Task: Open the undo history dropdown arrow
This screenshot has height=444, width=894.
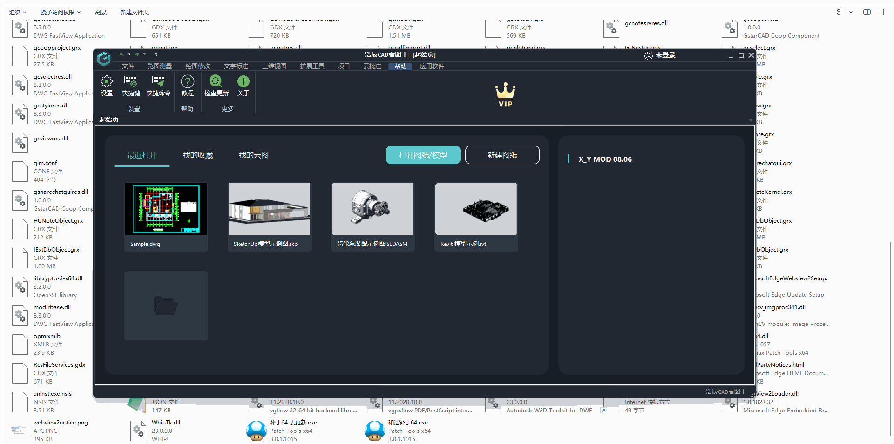Action: click(x=129, y=54)
